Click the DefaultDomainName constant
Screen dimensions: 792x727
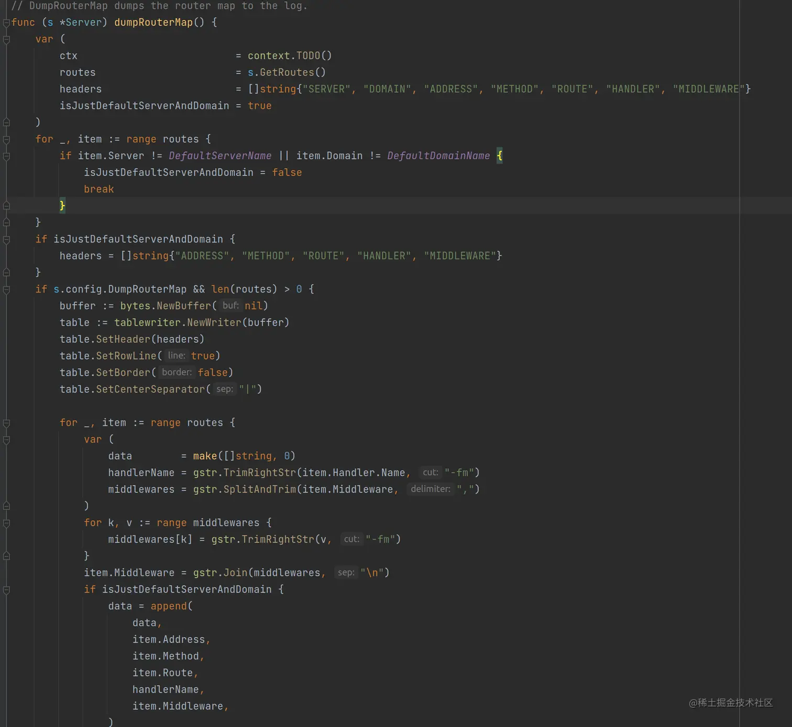438,156
